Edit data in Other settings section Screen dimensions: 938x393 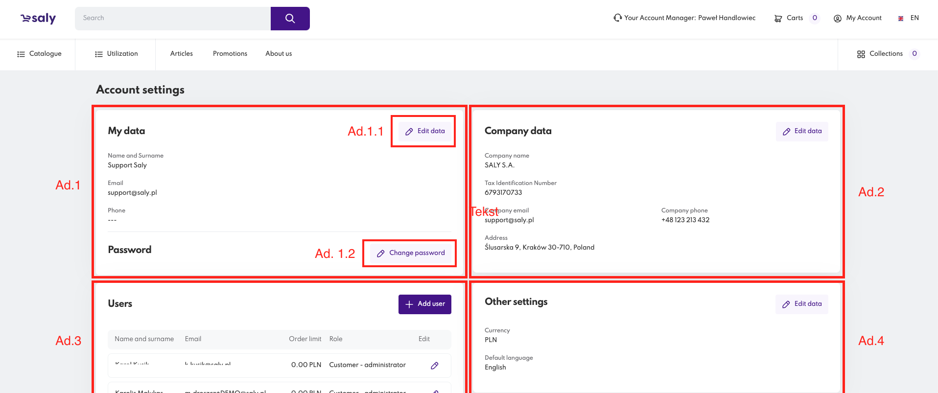click(x=801, y=304)
